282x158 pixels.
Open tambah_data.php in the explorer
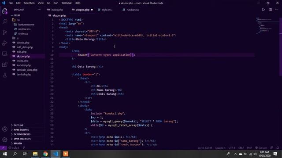[x=27, y=70]
